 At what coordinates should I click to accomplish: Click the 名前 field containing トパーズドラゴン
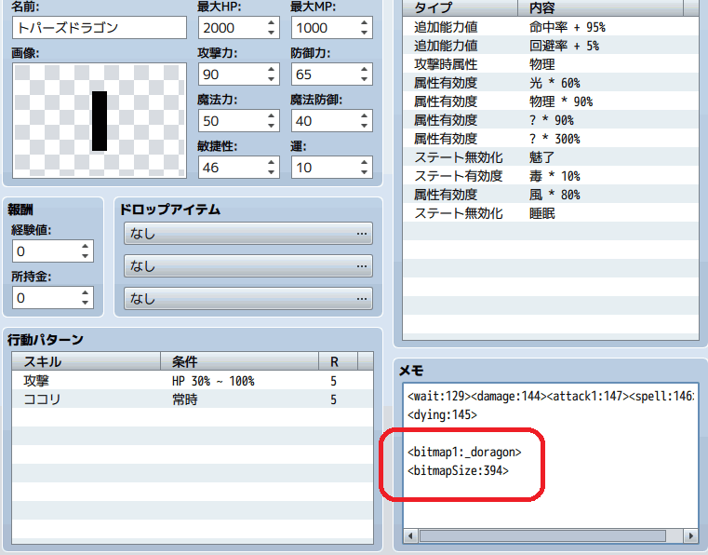tap(100, 28)
